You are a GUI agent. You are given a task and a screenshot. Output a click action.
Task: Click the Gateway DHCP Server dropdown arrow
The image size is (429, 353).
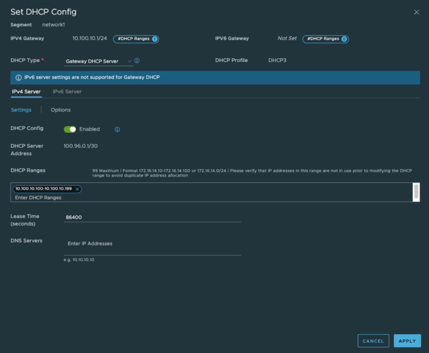(x=129, y=61)
